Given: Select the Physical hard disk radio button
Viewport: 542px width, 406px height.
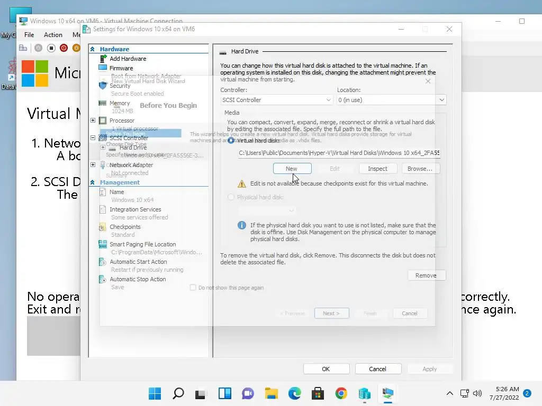Looking at the screenshot, I should click(x=231, y=197).
